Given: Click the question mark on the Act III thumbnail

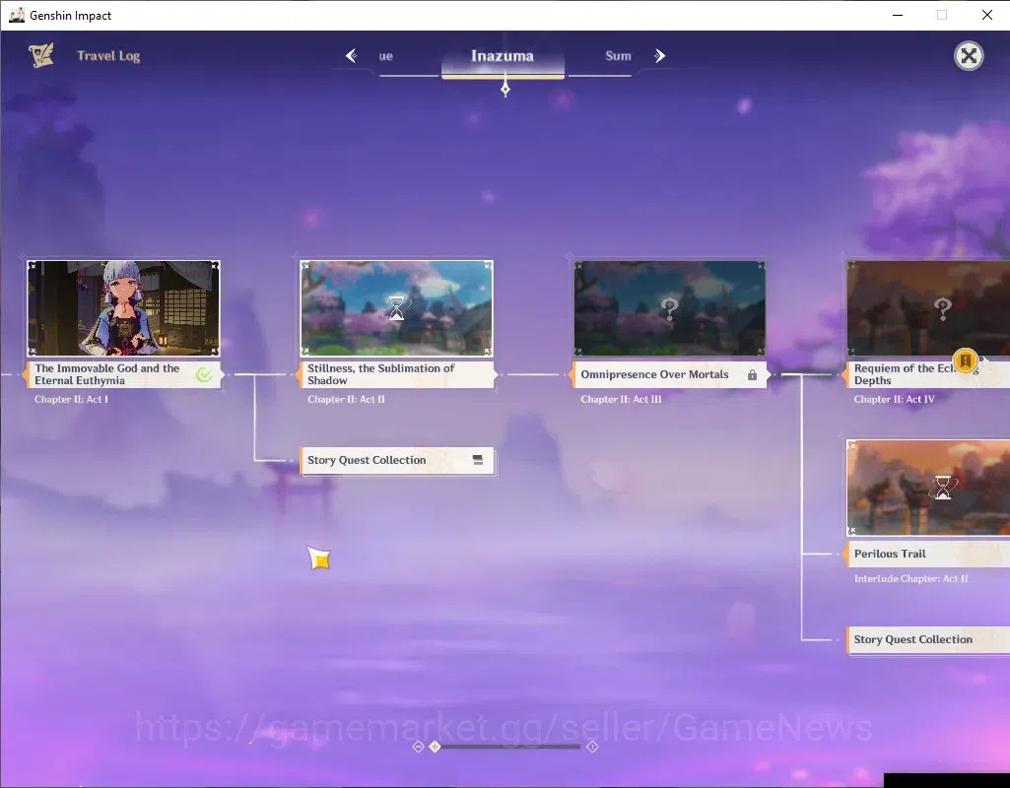Looking at the screenshot, I should click(670, 309).
